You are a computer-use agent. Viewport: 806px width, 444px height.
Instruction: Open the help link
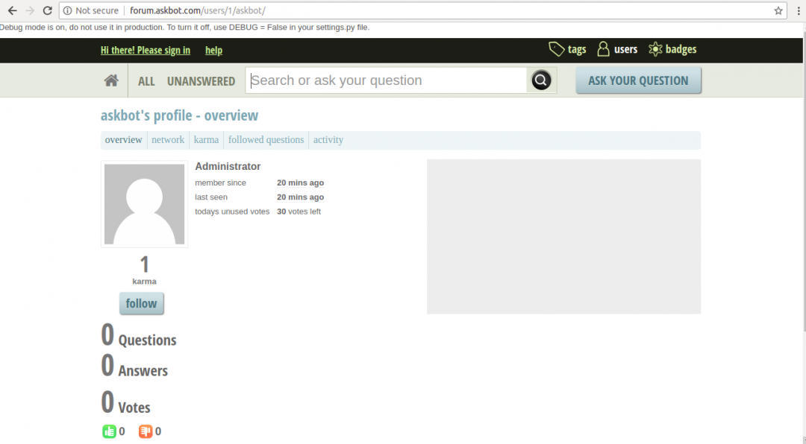(x=213, y=50)
